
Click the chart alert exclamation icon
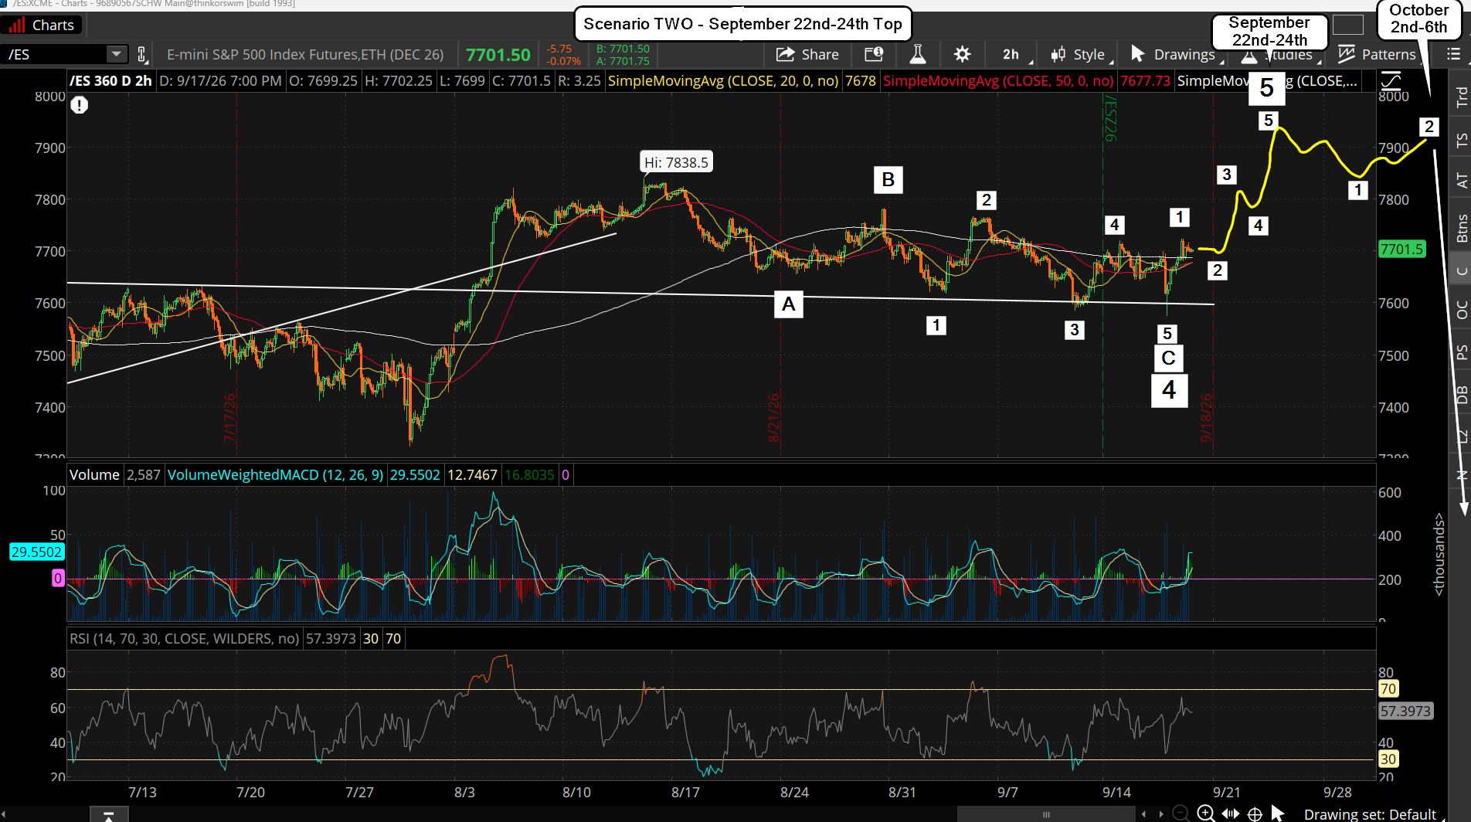pos(79,105)
